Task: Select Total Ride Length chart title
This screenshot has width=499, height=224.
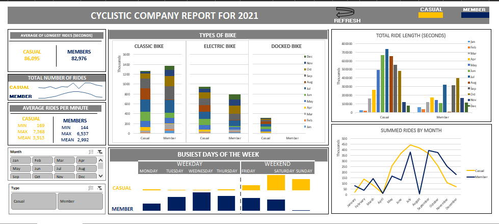Action: (x=411, y=36)
